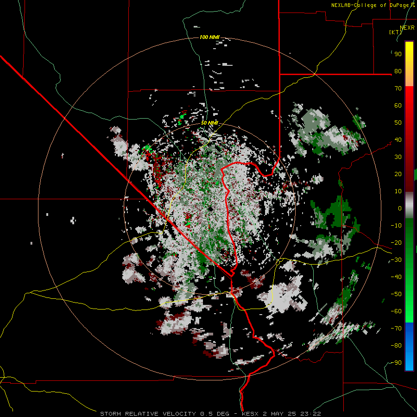Click the NEXR label above color scale
Viewport: 417px width, 417px height.
pyautogui.click(x=407, y=28)
